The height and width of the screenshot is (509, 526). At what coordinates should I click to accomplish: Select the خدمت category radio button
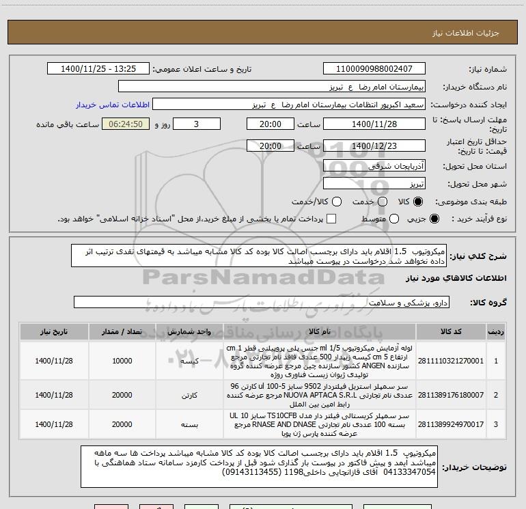pos(383,202)
